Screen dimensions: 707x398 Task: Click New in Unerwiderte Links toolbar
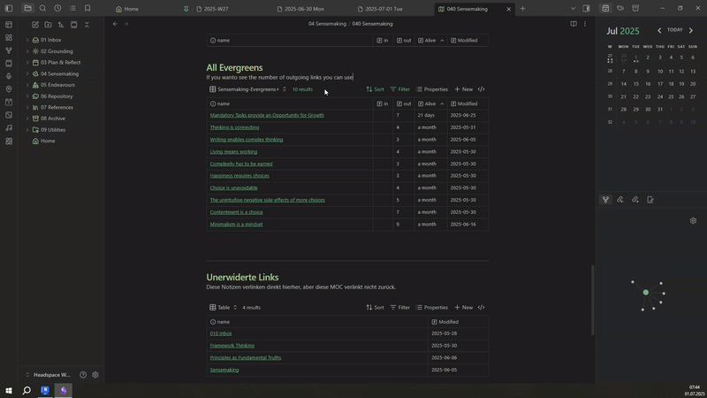point(463,307)
